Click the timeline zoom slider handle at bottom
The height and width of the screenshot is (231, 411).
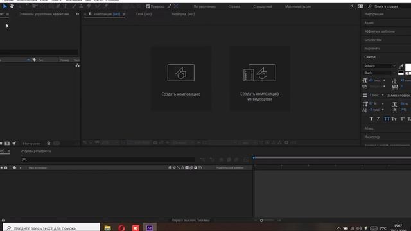(x=261, y=221)
